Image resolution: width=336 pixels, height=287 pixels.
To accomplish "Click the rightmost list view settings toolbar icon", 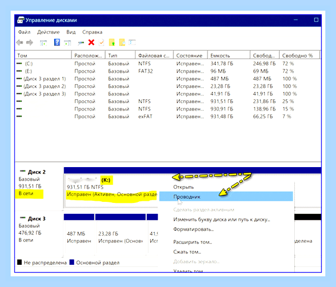I will tap(132, 42).
